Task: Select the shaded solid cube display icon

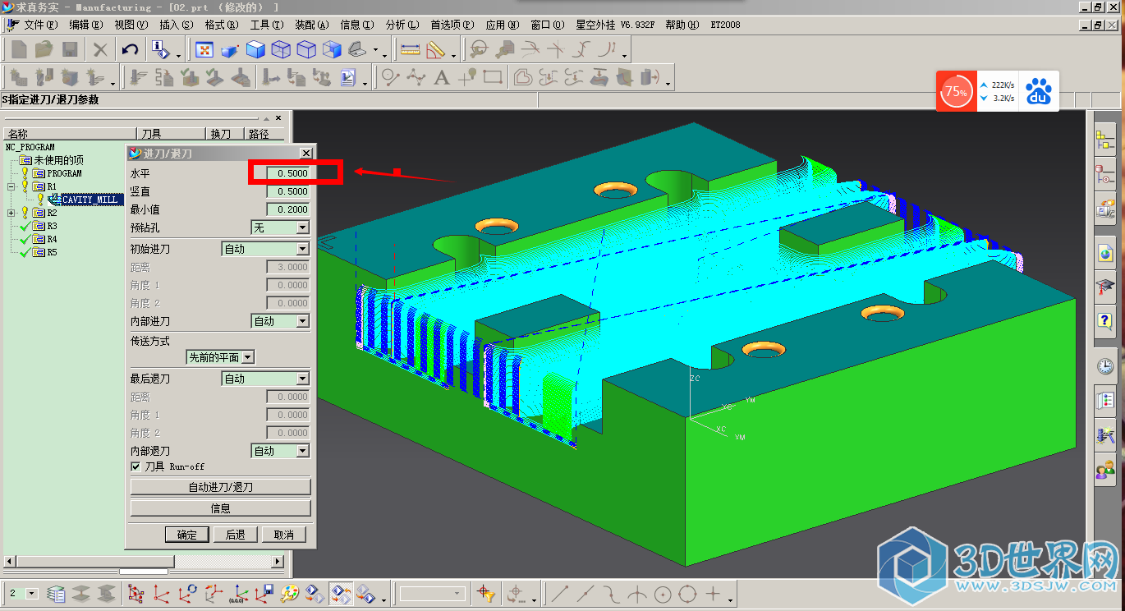Action: pyautogui.click(x=255, y=50)
